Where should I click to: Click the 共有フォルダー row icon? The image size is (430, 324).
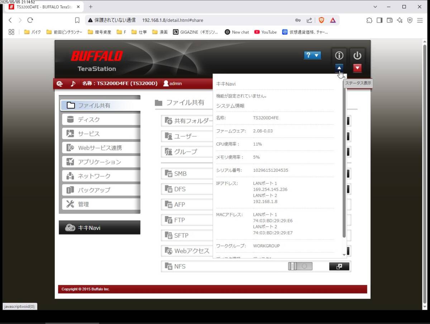pyautogui.click(x=168, y=121)
